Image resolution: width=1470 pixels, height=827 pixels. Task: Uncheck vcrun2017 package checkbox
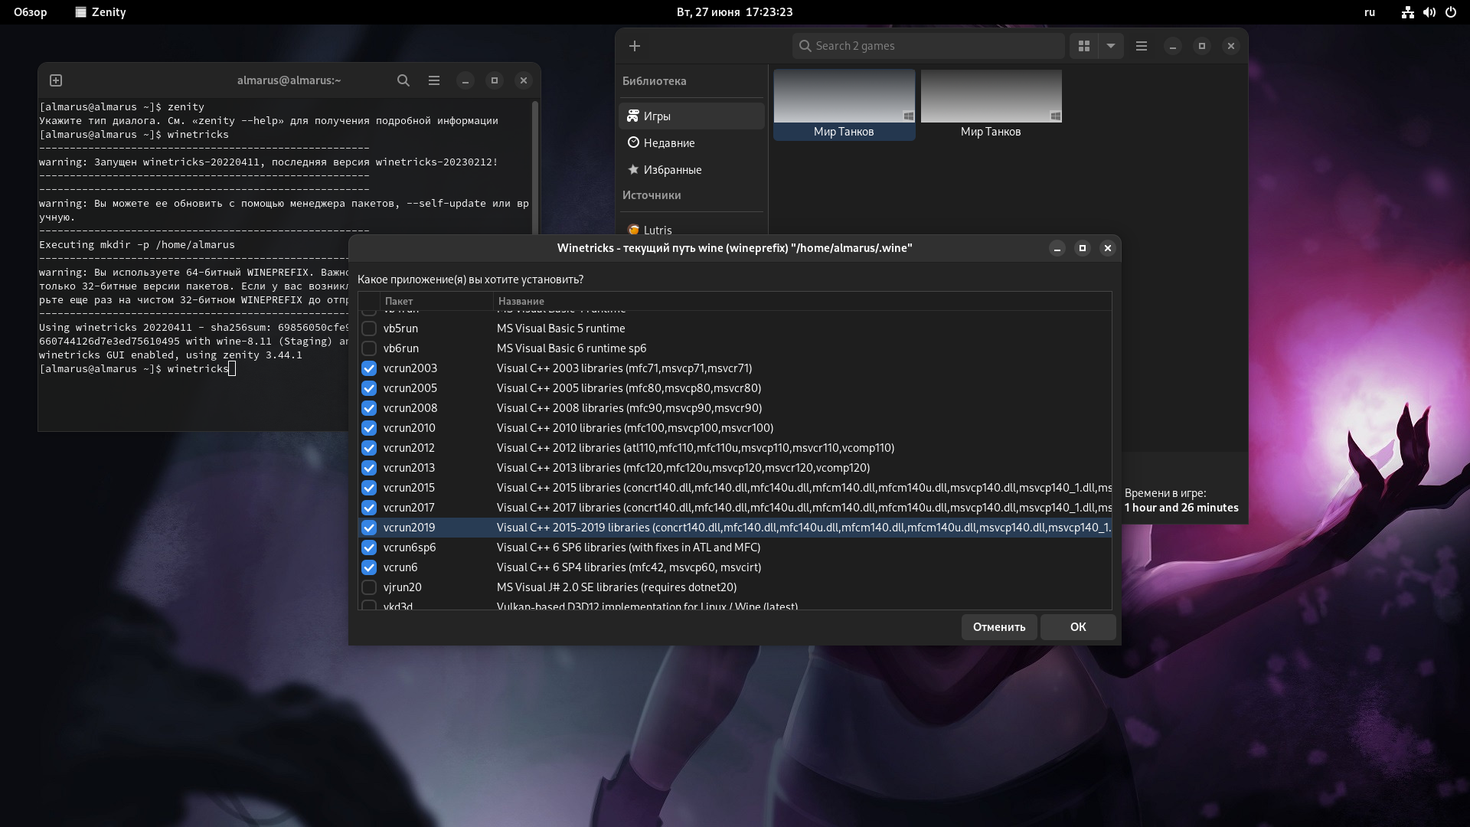[x=369, y=508]
